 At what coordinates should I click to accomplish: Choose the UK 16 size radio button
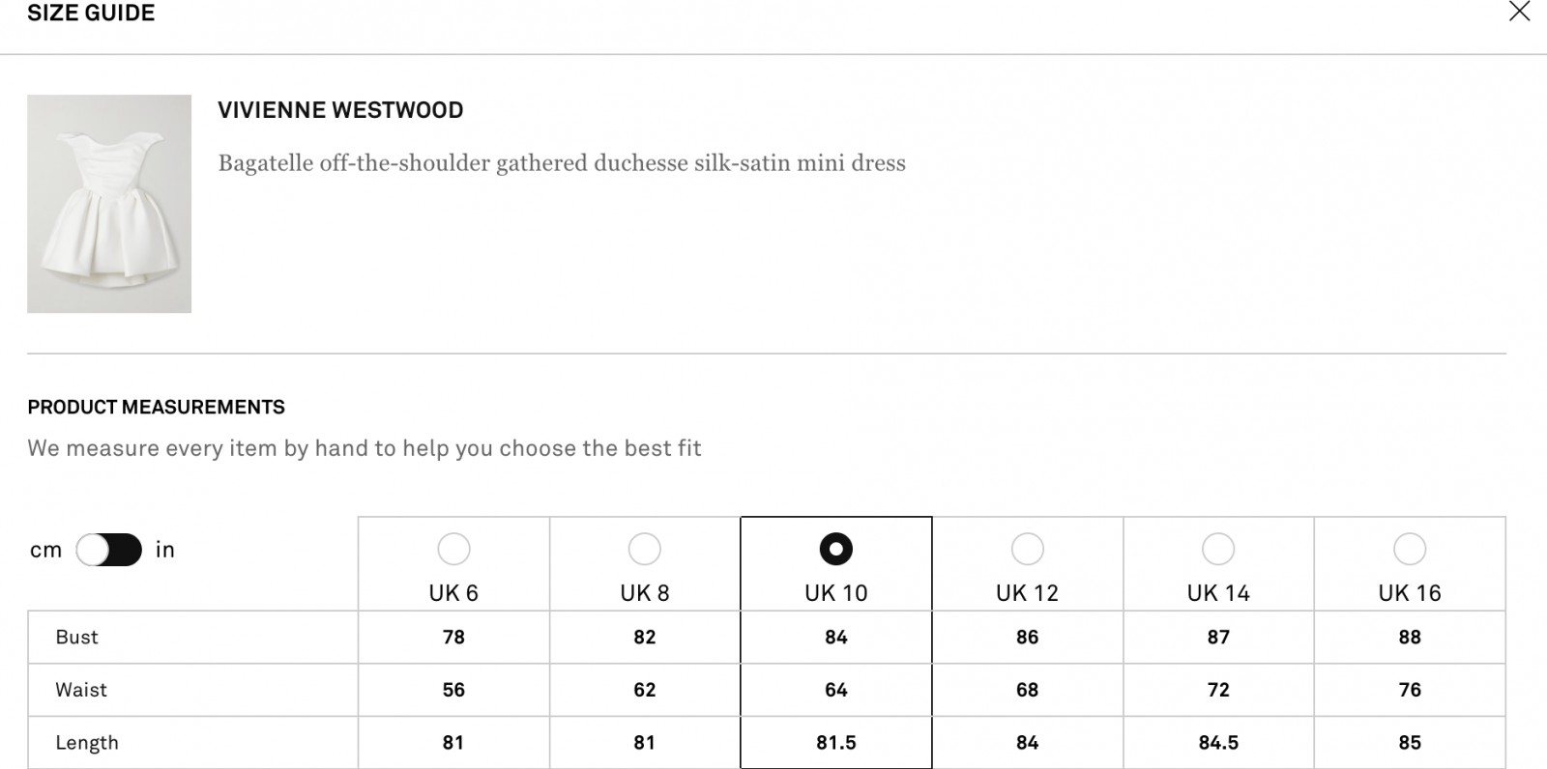(x=1409, y=549)
